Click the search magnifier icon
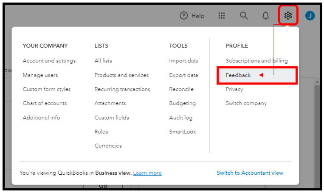This screenshot has height=193, width=324. pos(244,16)
